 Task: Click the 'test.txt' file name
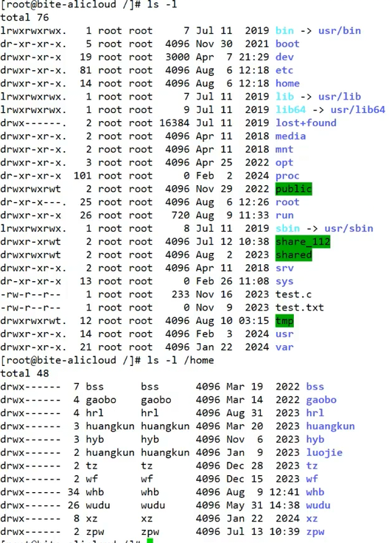click(x=300, y=308)
